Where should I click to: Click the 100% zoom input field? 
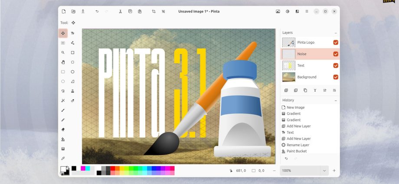pos(300,171)
